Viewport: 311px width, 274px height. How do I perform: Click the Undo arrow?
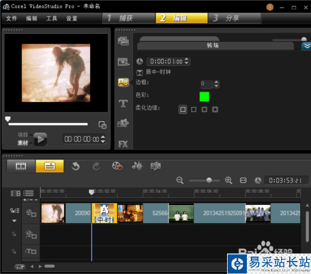pos(76,166)
